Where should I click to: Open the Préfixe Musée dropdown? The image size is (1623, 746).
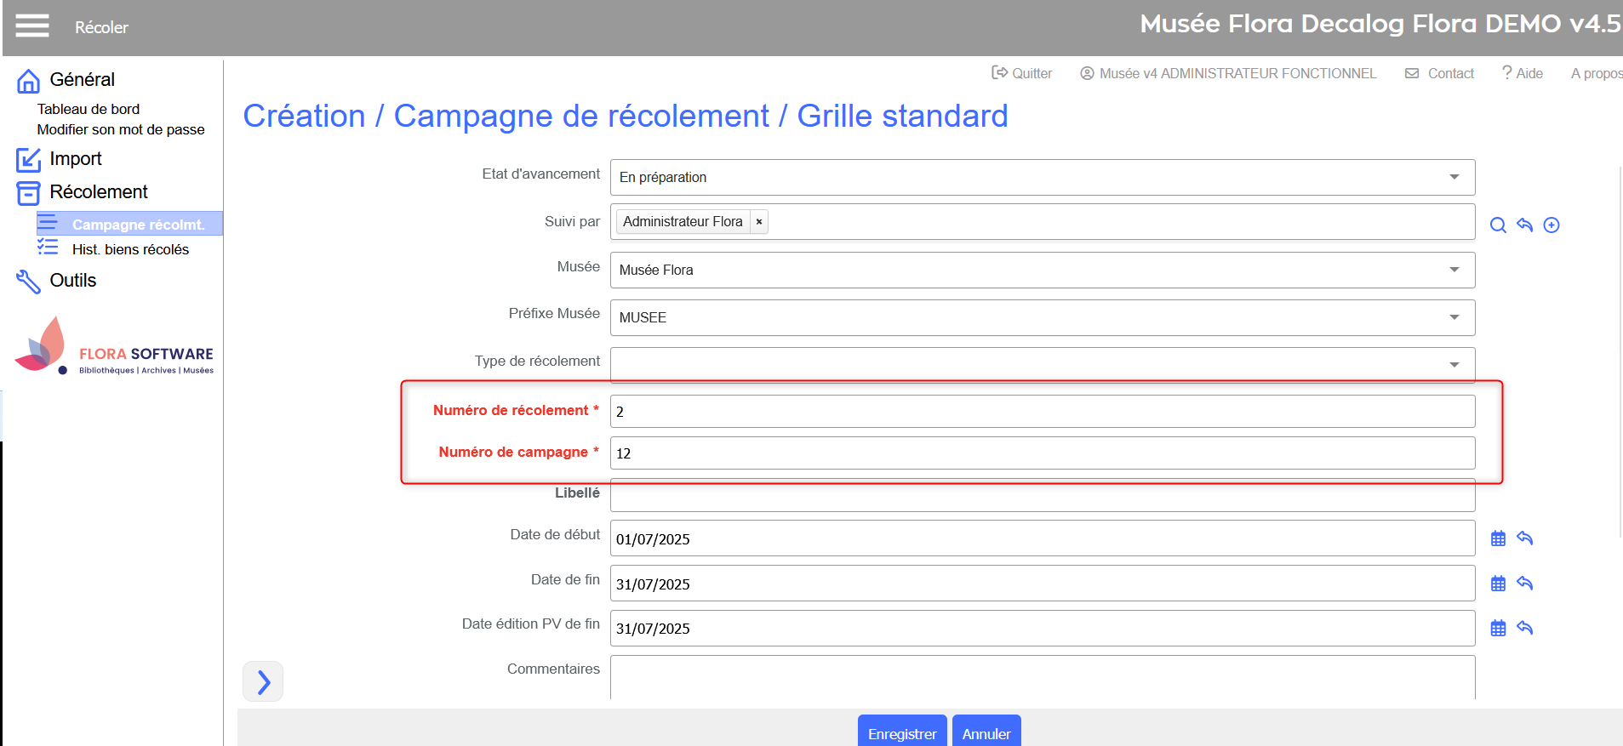coord(1042,317)
